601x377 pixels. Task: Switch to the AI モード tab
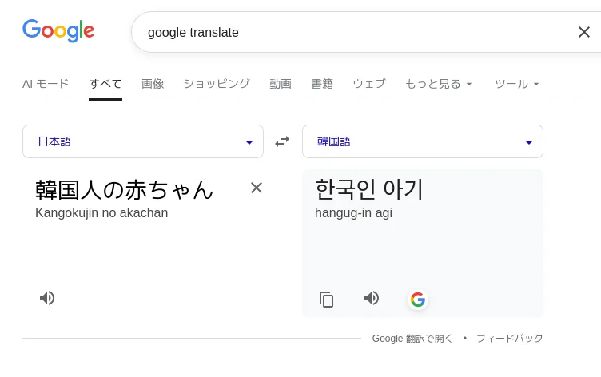[46, 84]
